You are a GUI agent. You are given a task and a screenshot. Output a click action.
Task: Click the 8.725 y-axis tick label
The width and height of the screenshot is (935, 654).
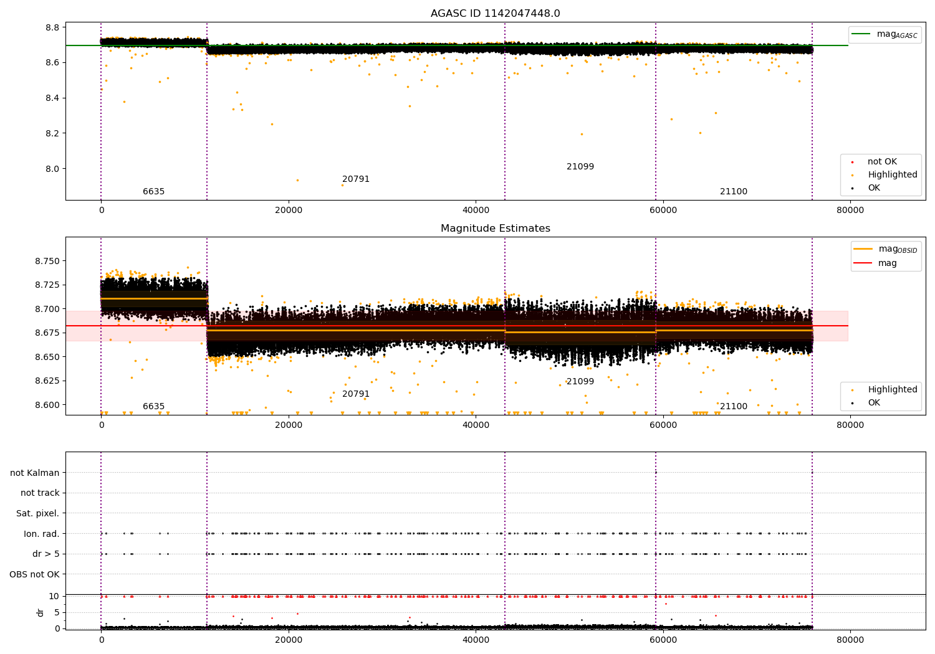(47, 285)
